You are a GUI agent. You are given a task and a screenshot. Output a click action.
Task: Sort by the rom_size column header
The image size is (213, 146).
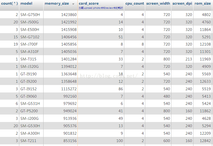tap(203, 4)
